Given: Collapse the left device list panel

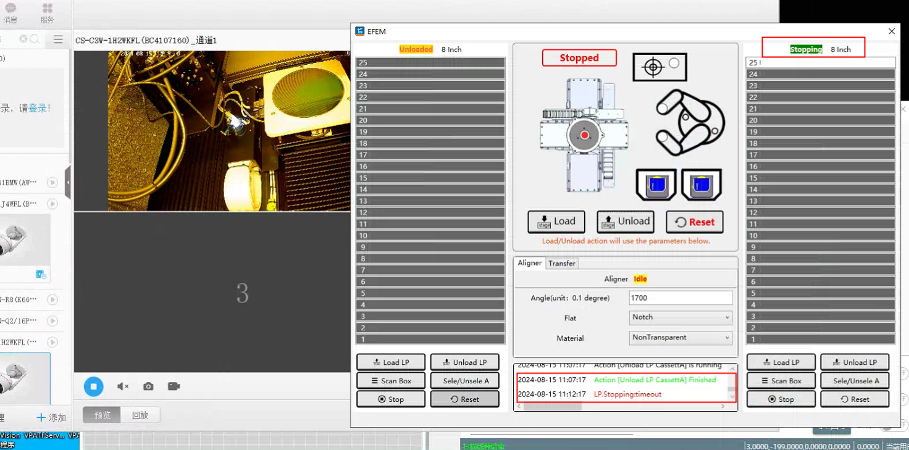Looking at the screenshot, I should (68, 183).
